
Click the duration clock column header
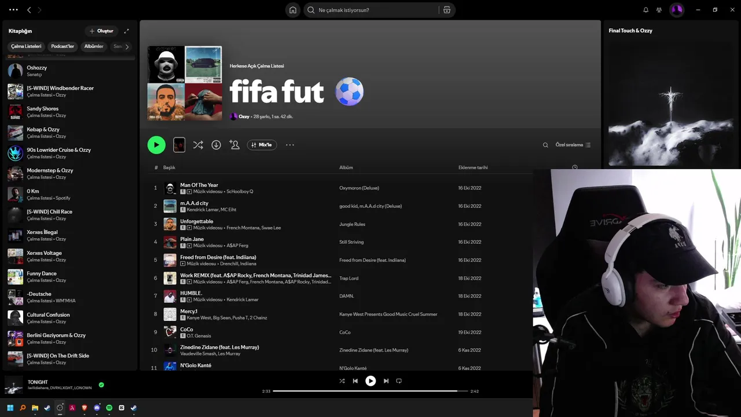coord(575,167)
